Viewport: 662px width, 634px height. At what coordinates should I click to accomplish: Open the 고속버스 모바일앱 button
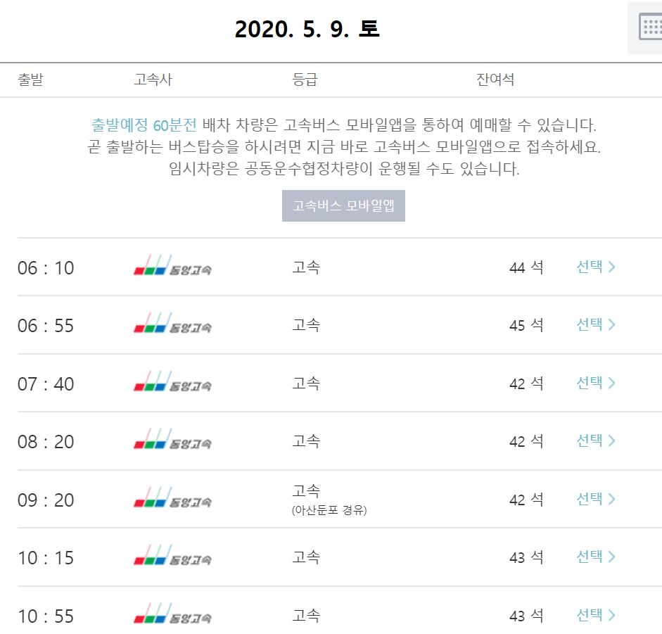click(343, 205)
